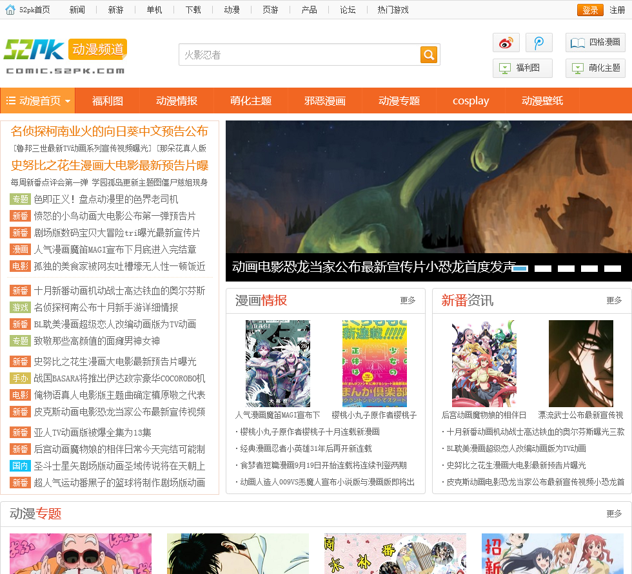
Task: Click 手办 tag beside 战国BASARA article
Action: pos(20,378)
